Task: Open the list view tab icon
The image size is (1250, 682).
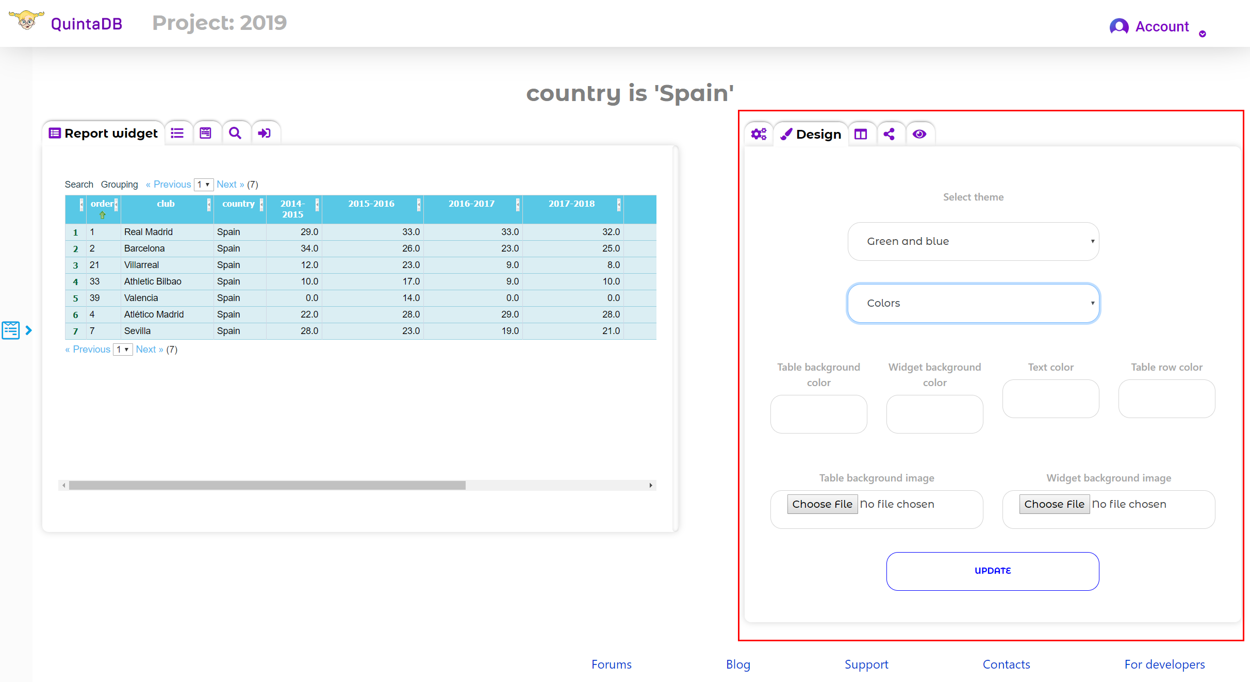Action: pyautogui.click(x=177, y=133)
